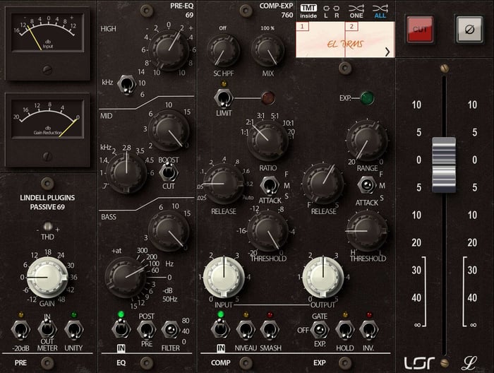Toggle the EQ IN switch
The width and height of the screenshot is (494, 373).
[x=121, y=329]
